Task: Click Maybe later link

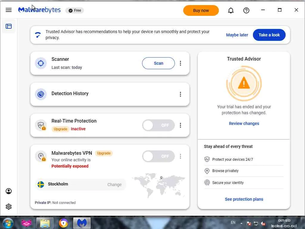Action: 237,35
